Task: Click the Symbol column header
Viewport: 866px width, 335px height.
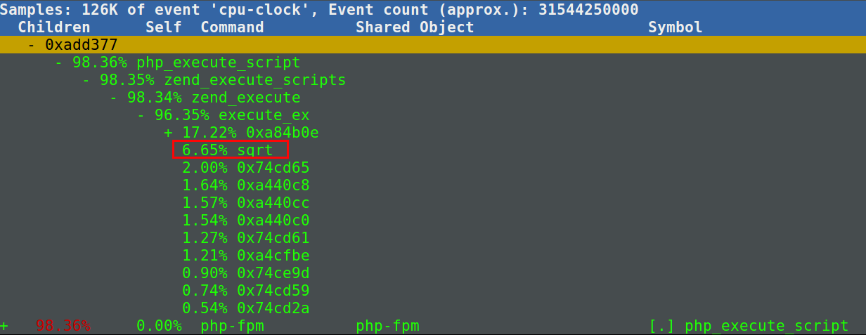Action: tap(675, 27)
